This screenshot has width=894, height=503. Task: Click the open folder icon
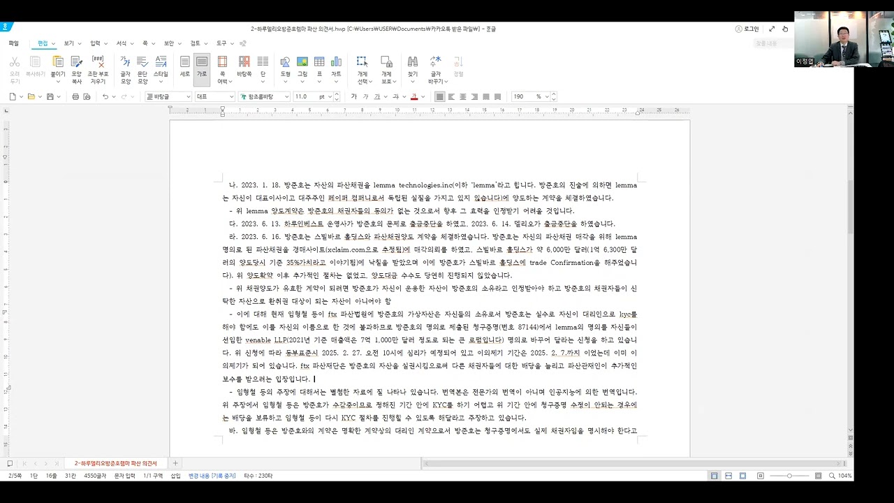[x=31, y=96]
